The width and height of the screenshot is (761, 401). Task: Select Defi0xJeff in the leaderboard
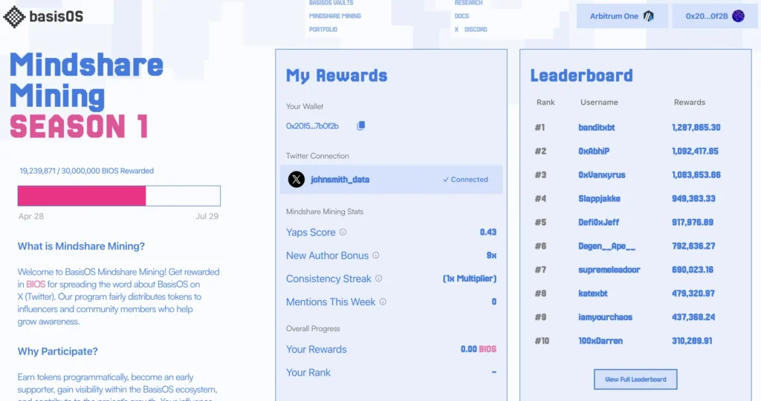point(598,223)
